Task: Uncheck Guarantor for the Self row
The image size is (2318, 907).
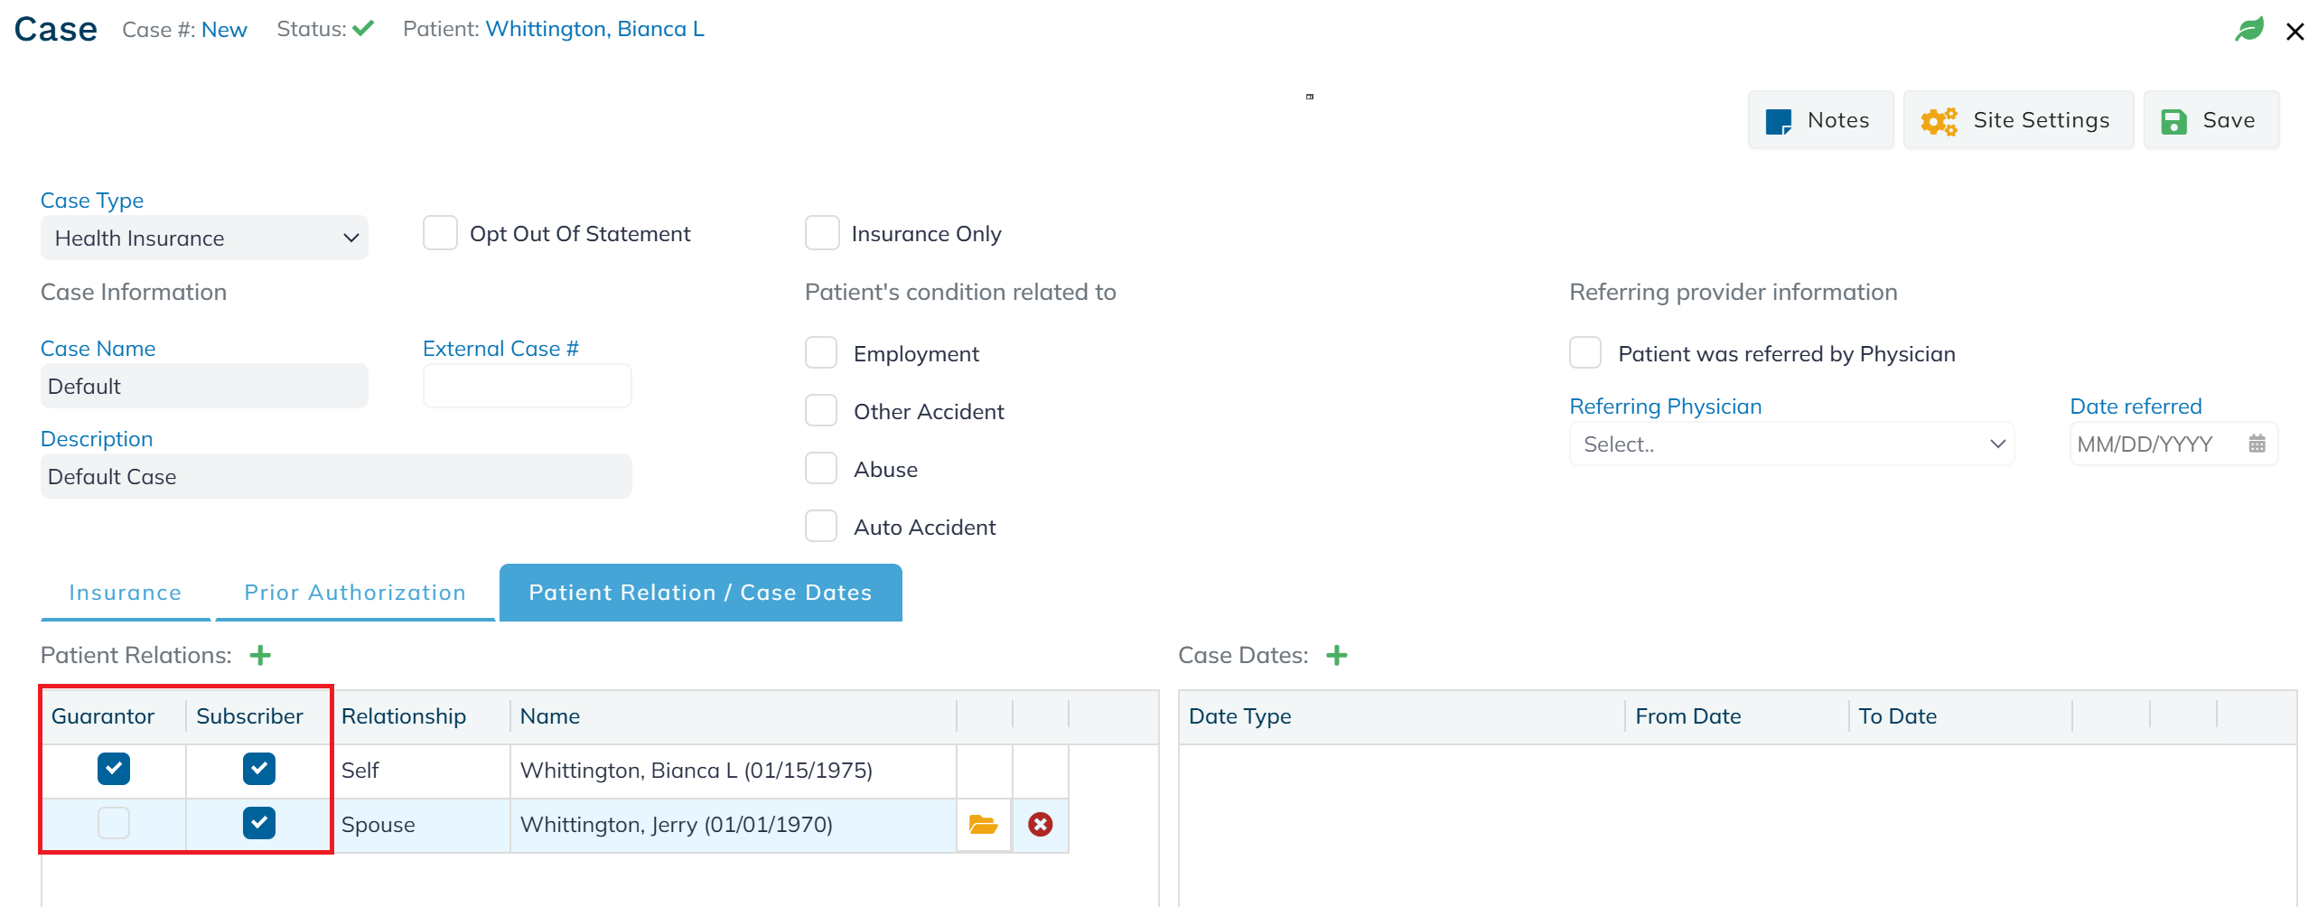Action: 114,769
